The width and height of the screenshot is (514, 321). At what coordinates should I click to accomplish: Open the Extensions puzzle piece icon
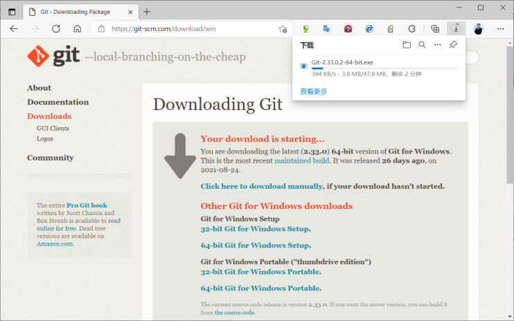[411, 29]
